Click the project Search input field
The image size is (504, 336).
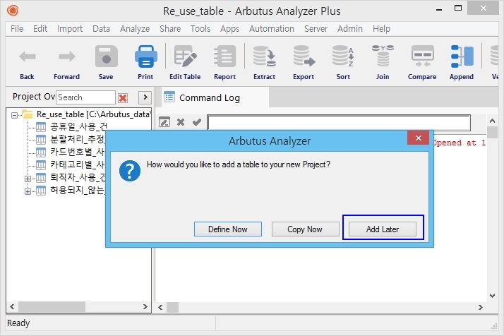click(85, 97)
